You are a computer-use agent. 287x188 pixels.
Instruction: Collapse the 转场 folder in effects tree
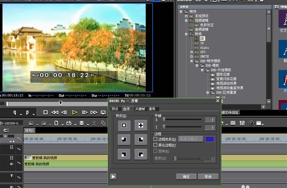tap(186, 34)
